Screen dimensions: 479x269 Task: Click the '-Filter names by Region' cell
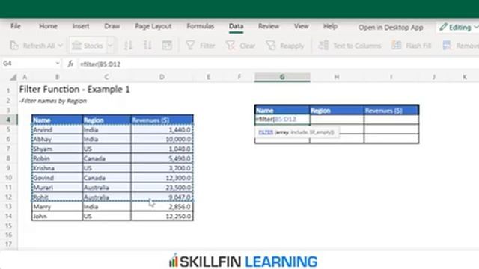tap(53, 101)
